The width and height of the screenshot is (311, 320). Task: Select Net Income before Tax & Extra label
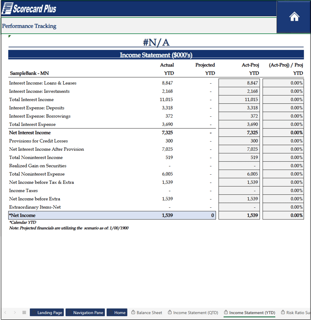pos(42,182)
